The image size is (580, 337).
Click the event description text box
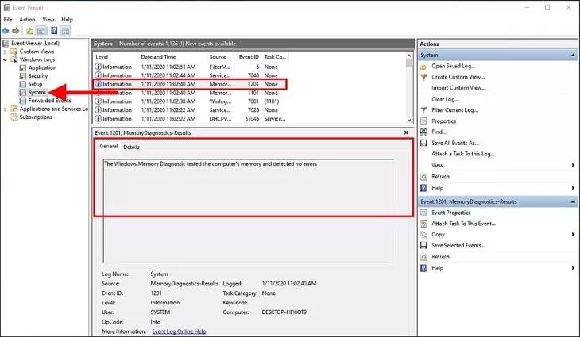tap(248, 211)
